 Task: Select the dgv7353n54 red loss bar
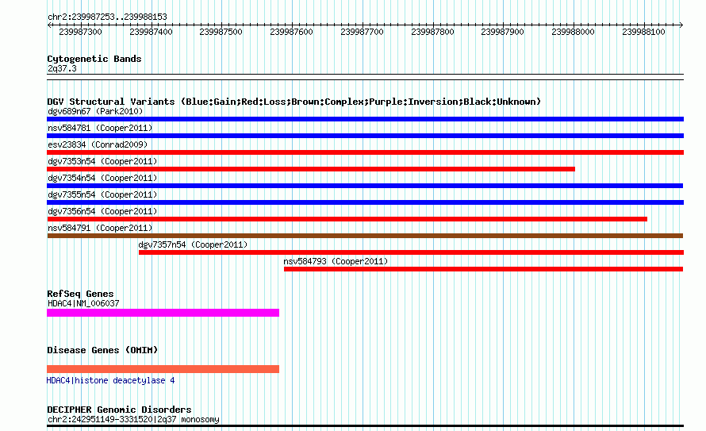311,169
